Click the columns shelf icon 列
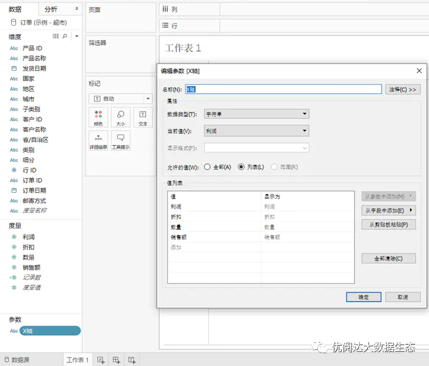 (165, 9)
